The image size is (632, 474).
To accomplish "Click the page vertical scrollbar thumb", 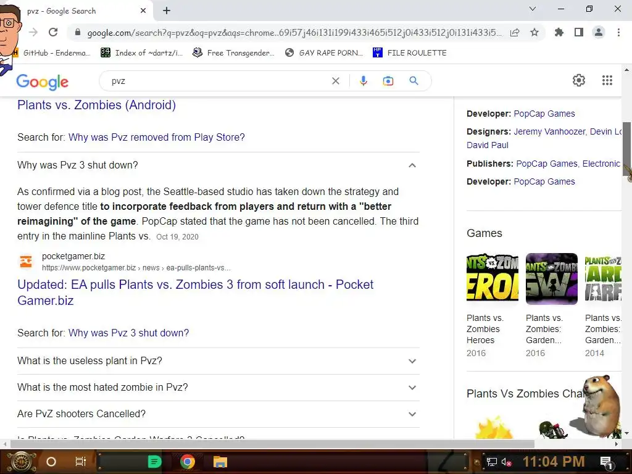I will pyautogui.click(x=626, y=149).
